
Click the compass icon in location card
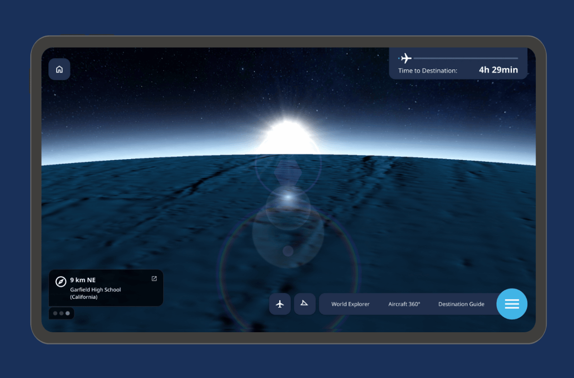[x=61, y=282]
